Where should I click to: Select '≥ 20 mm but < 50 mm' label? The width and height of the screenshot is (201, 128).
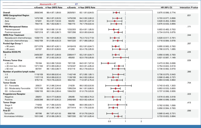click(x=15, y=66)
